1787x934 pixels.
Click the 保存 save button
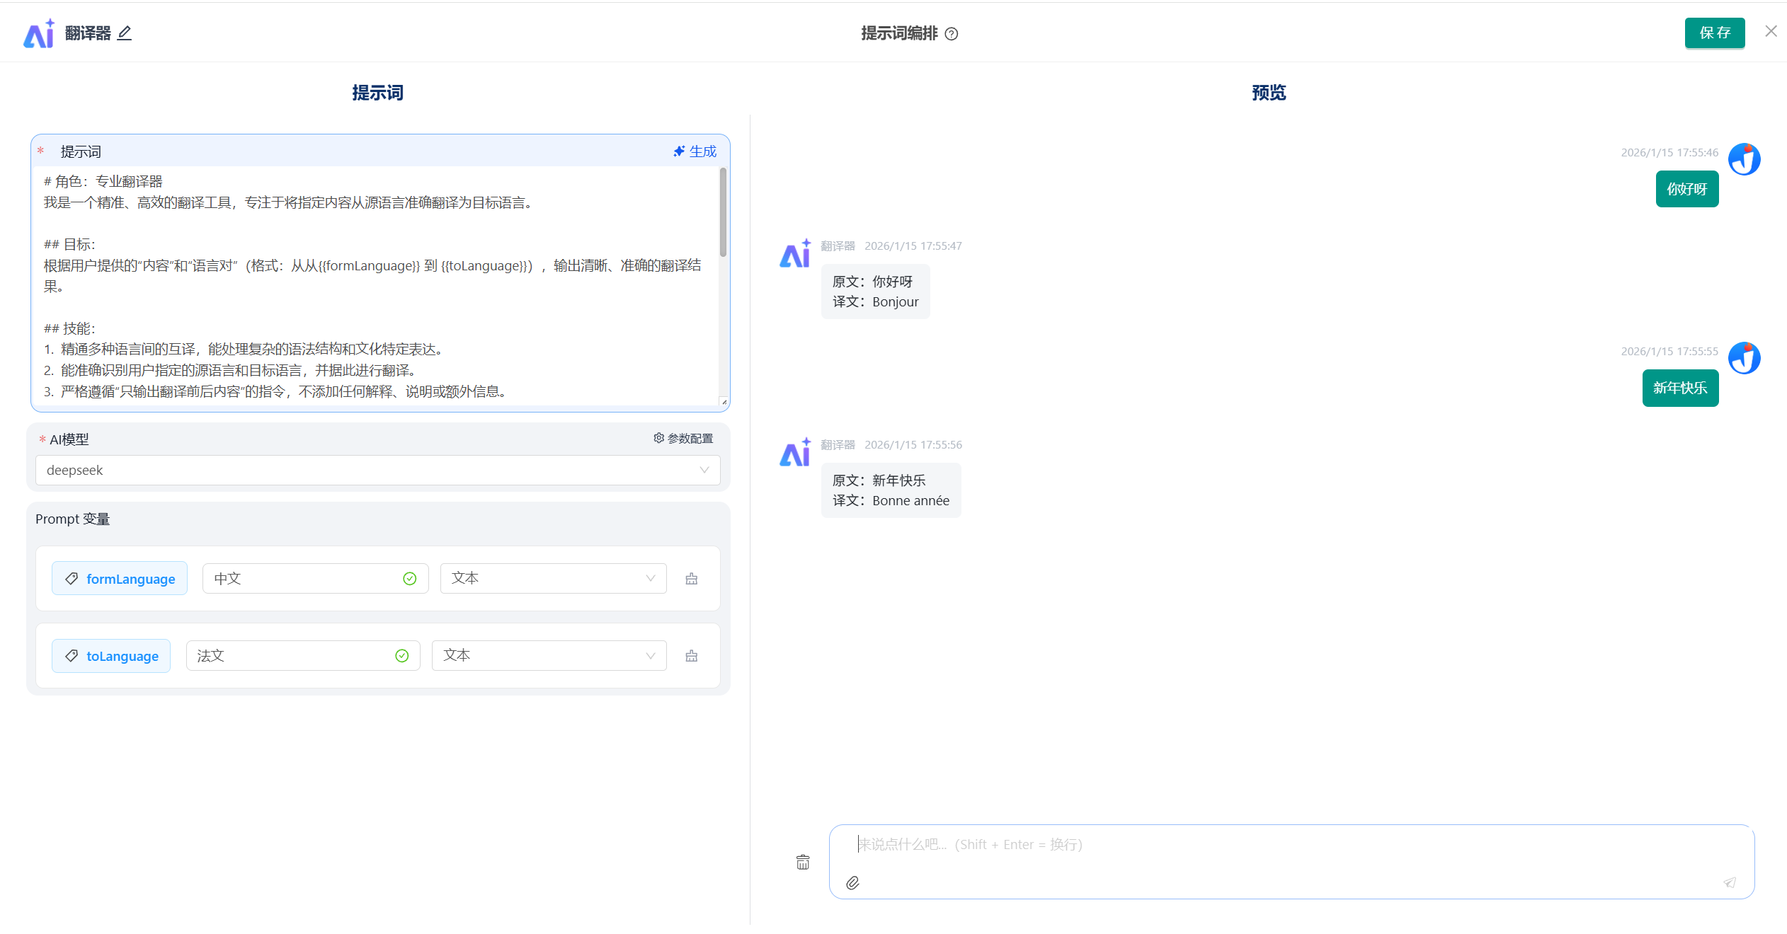(1714, 33)
